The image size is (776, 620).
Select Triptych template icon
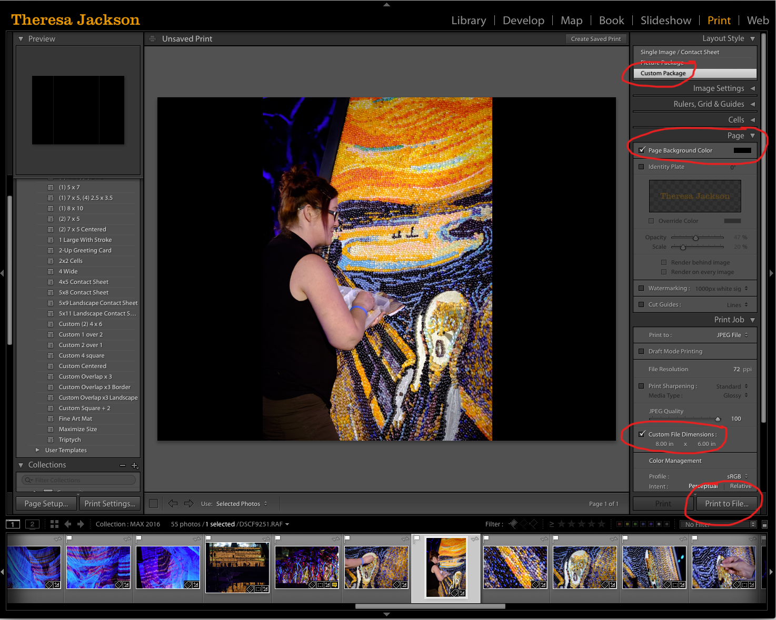tap(51, 440)
